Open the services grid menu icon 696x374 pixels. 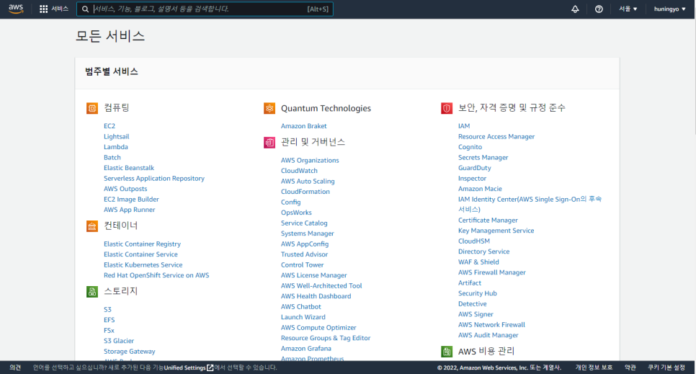pyautogui.click(x=43, y=9)
